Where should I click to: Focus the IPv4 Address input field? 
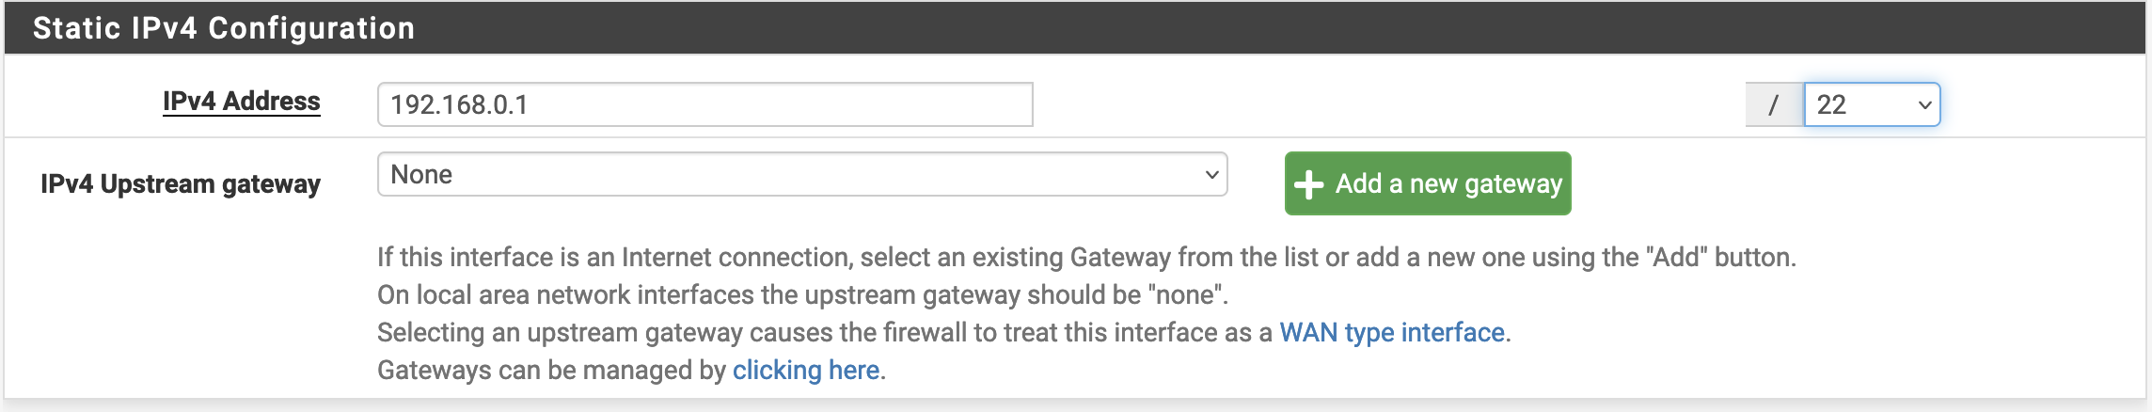[x=705, y=104]
